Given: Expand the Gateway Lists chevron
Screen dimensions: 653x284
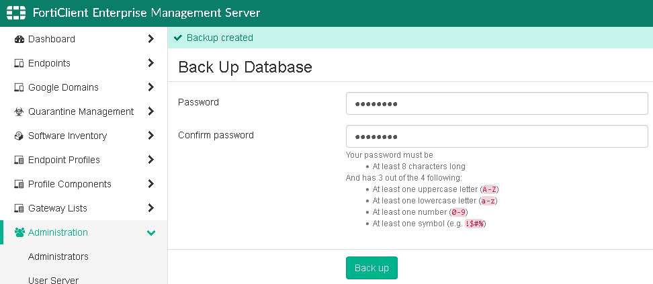Looking at the screenshot, I should [151, 208].
